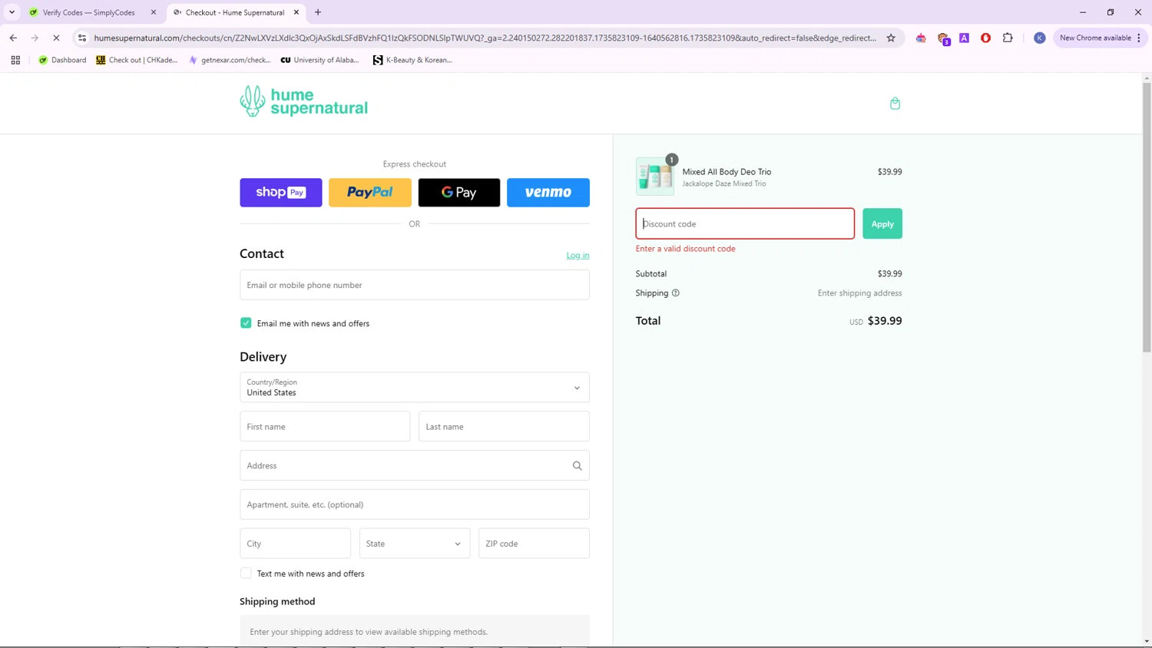
Task: View site information icon in address bar
Action: click(82, 38)
